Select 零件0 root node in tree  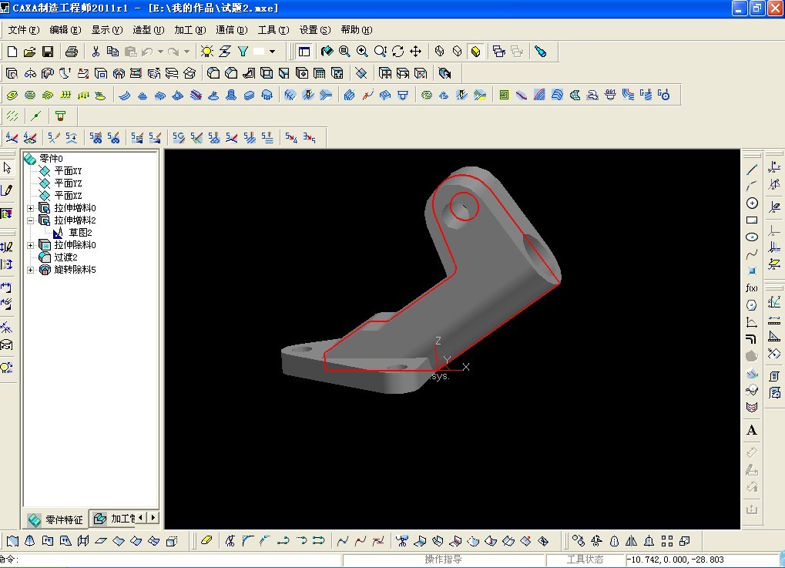[51, 159]
